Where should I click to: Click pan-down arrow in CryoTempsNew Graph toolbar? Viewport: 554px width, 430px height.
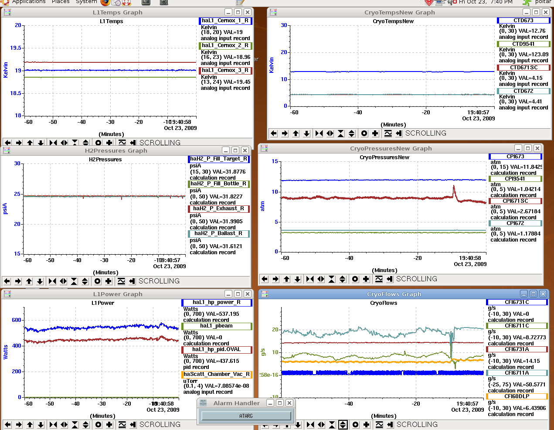coord(307,133)
